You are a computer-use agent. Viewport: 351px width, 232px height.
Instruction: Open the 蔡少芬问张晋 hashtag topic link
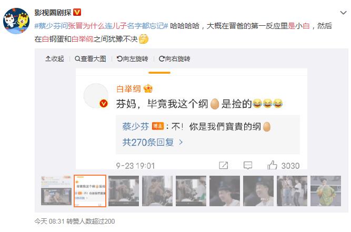[101, 26]
